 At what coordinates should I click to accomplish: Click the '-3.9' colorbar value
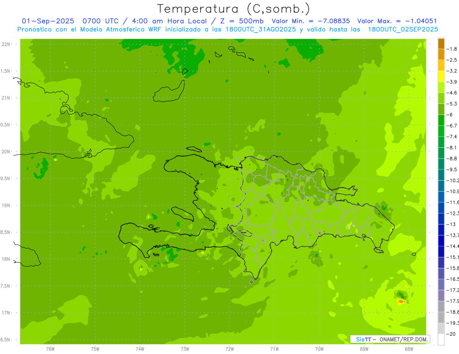(452, 82)
